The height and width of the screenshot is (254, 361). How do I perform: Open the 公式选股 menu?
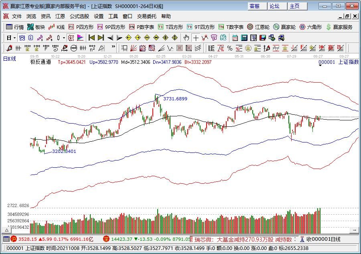click(79, 16)
